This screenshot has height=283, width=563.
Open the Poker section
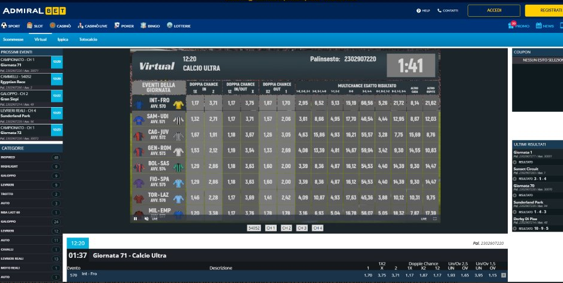click(x=124, y=26)
